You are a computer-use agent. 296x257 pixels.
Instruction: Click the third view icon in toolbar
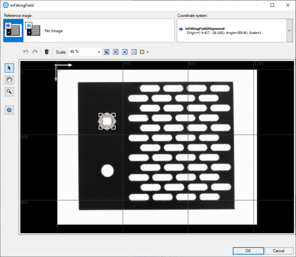[x=125, y=52]
